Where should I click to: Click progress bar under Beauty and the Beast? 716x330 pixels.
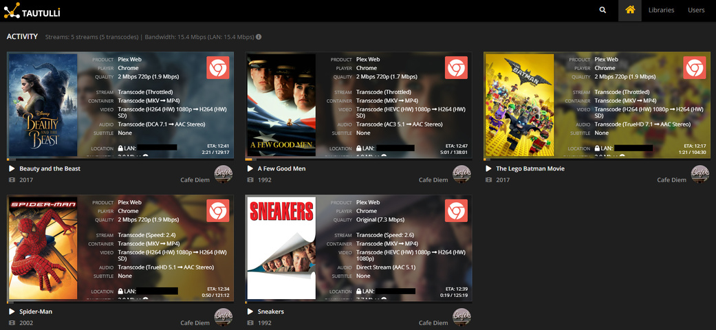tap(120, 159)
